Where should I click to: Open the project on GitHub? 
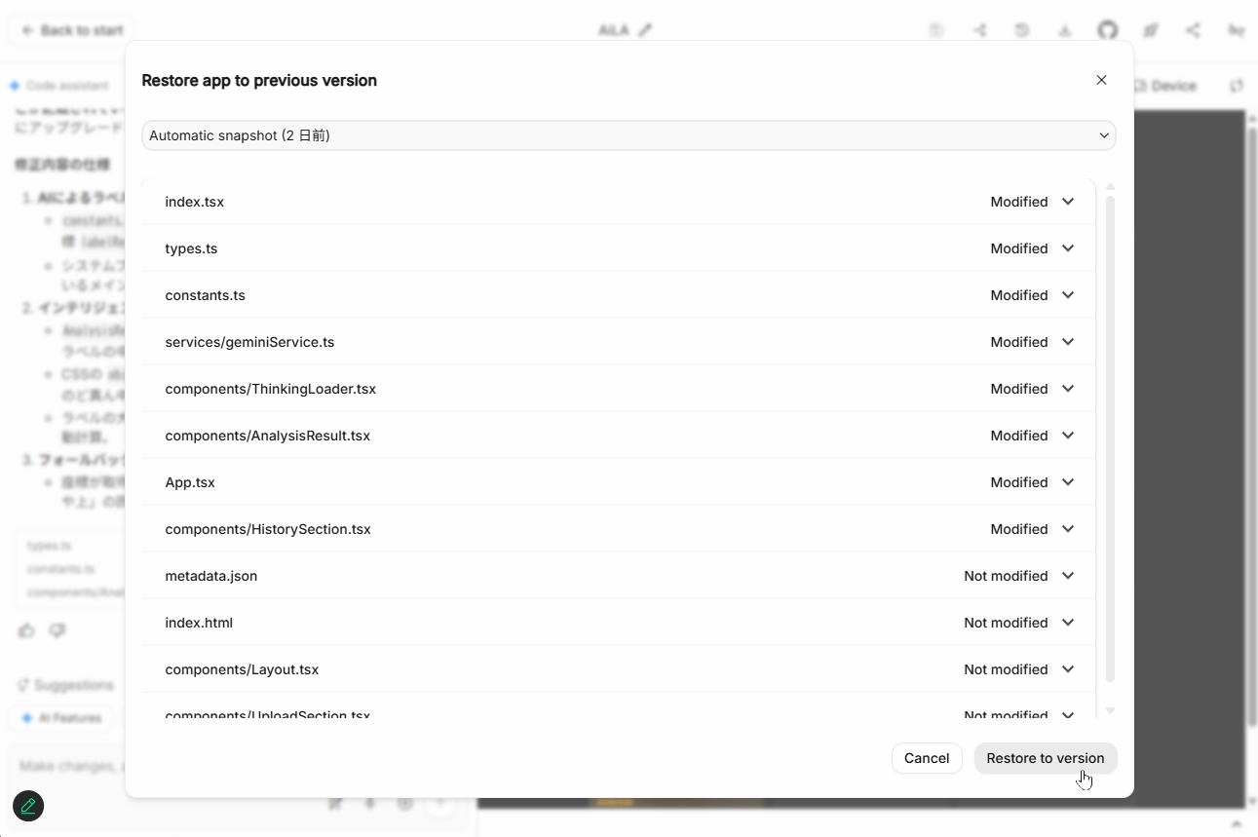[x=1108, y=30]
